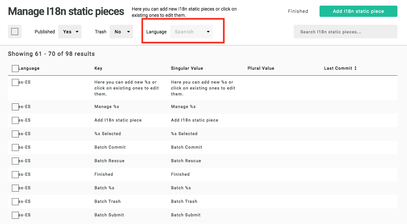407x224 pixels.
Task: Check the table header row checkbox
Action: 15,68
